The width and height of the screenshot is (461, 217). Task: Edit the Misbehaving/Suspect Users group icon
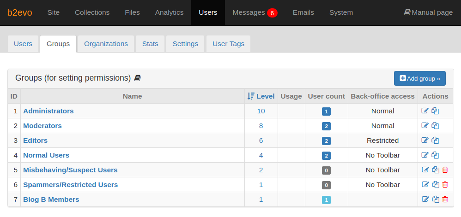[x=425, y=170]
